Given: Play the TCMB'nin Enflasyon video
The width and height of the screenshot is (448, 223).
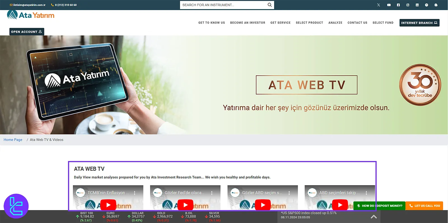Looking at the screenshot, I should (x=108, y=205).
